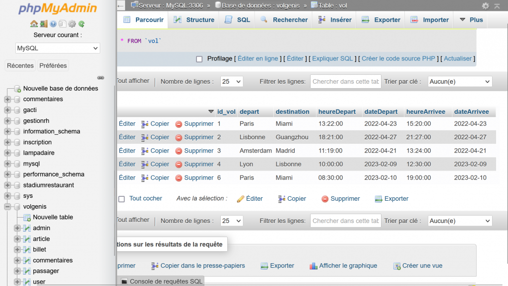
Task: Open the top Nombre de lignes dropdown
Action: coord(231,81)
